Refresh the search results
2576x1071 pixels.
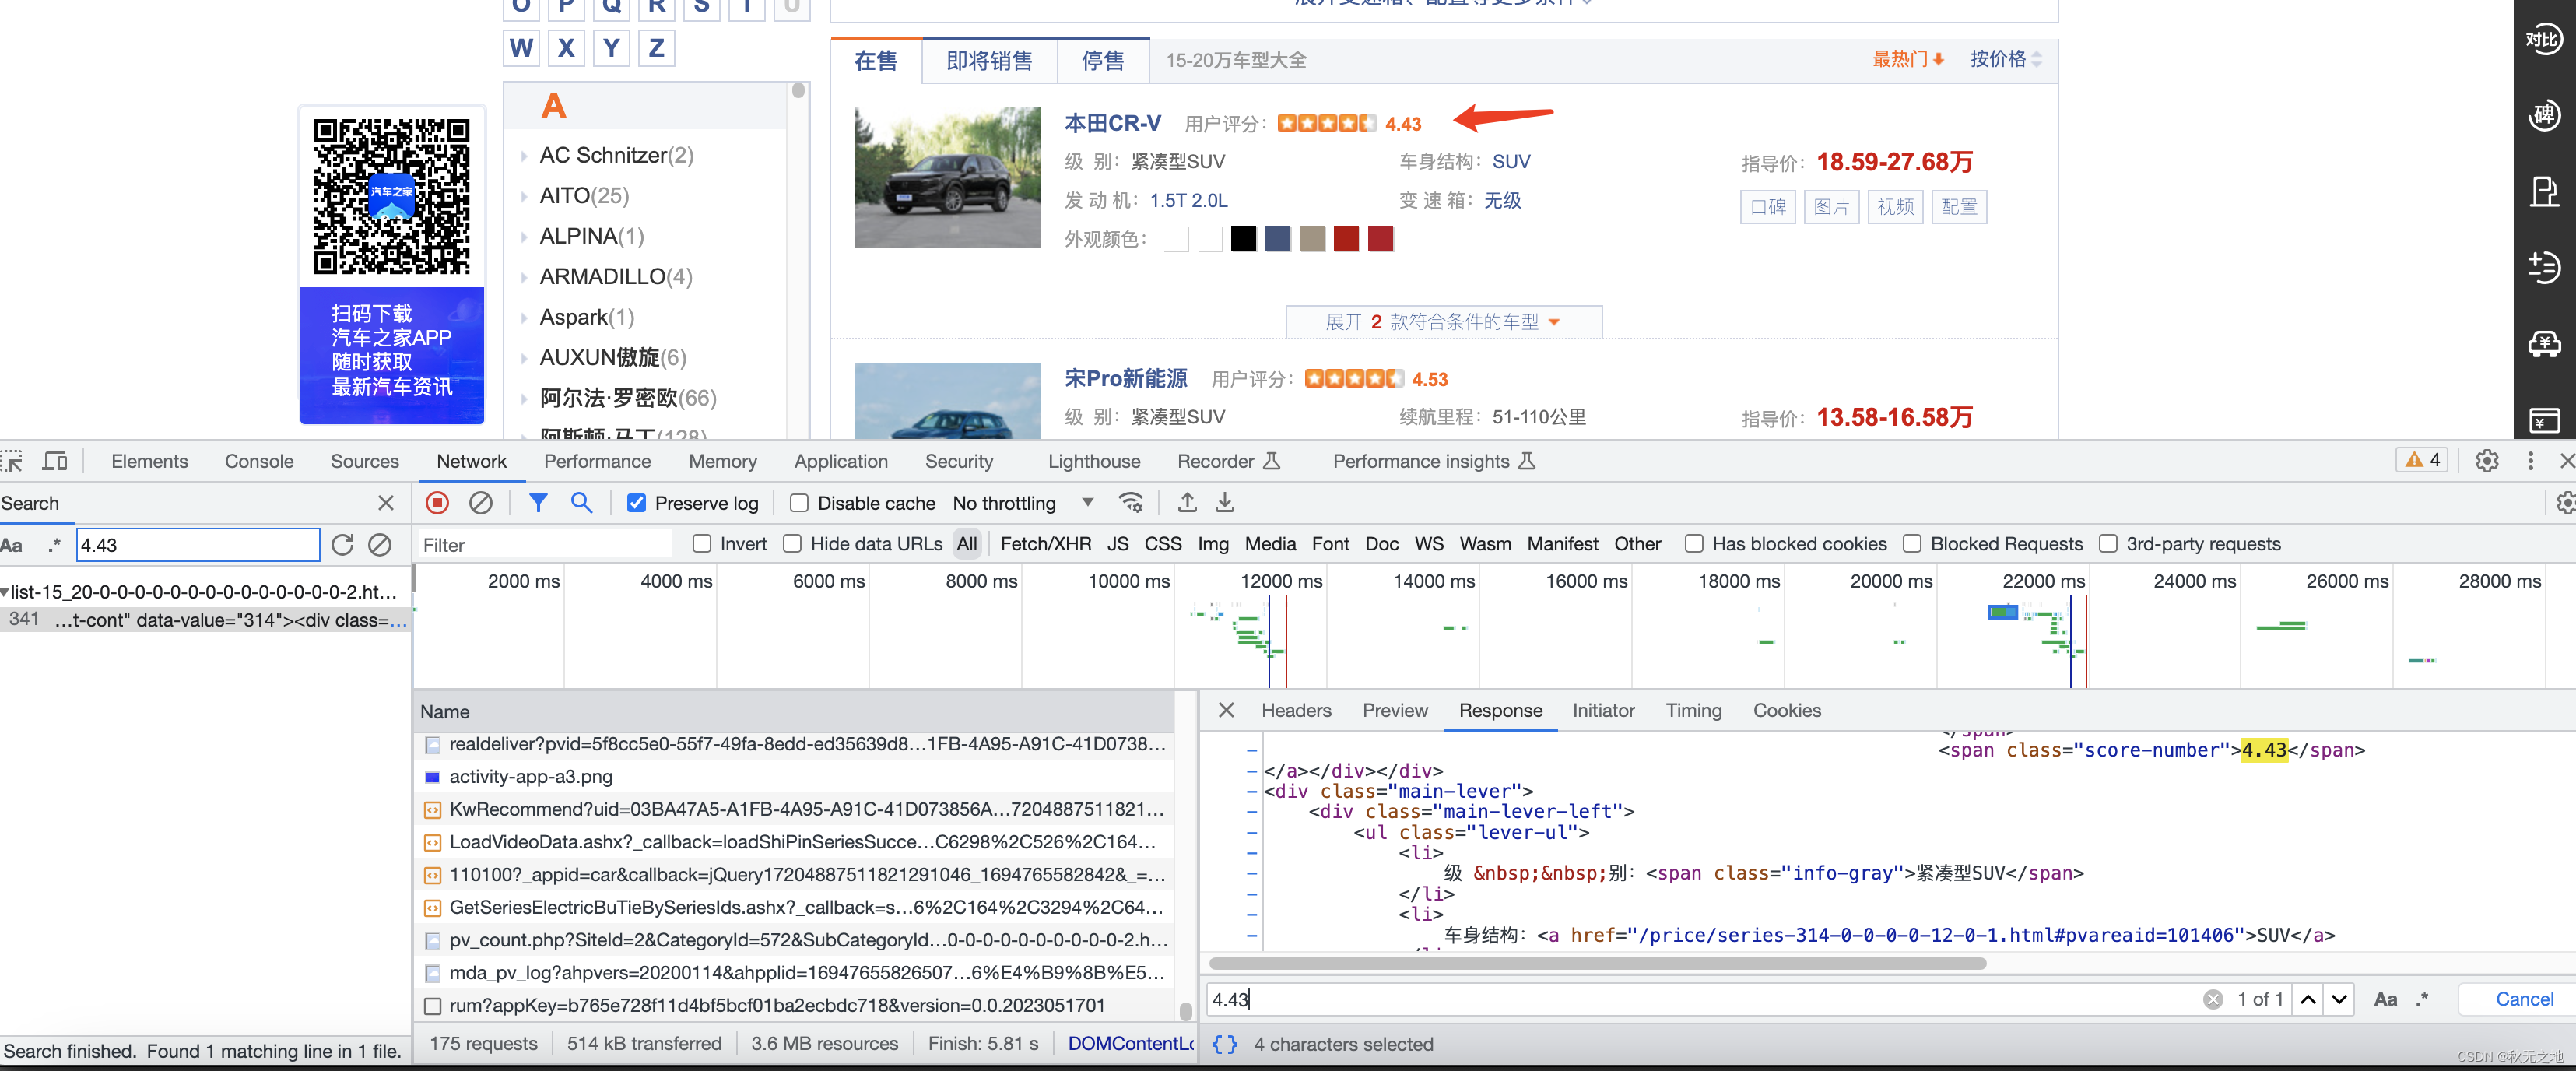(342, 545)
